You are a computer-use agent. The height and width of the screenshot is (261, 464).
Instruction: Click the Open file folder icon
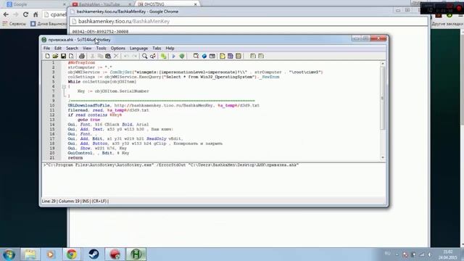pyautogui.click(x=55, y=56)
